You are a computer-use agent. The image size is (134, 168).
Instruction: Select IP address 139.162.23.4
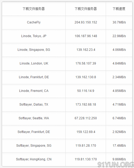[86, 50]
